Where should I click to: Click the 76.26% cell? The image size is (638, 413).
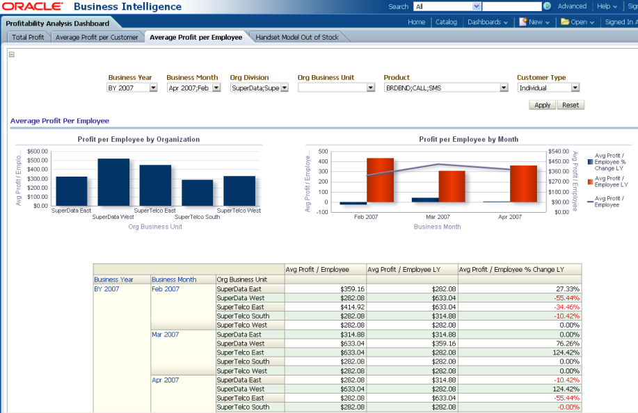click(x=520, y=343)
